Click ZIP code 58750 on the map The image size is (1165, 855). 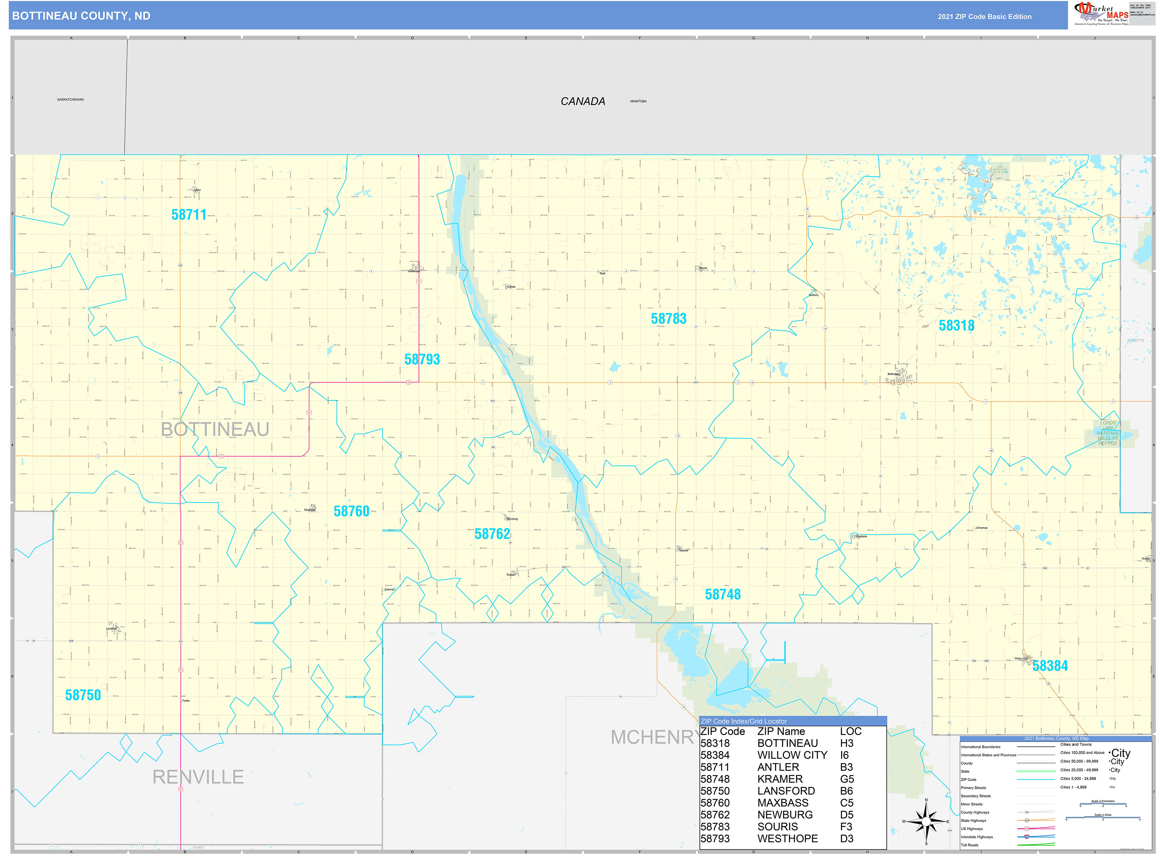pos(83,695)
